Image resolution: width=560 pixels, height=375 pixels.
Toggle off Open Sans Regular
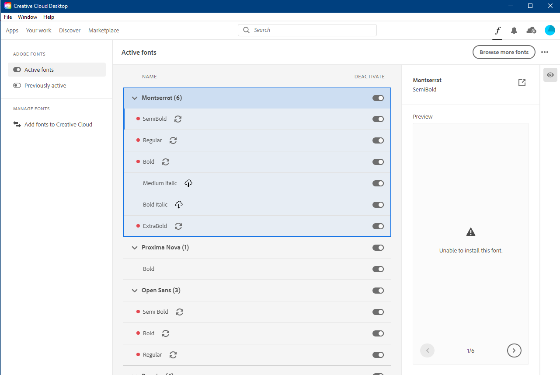click(378, 355)
